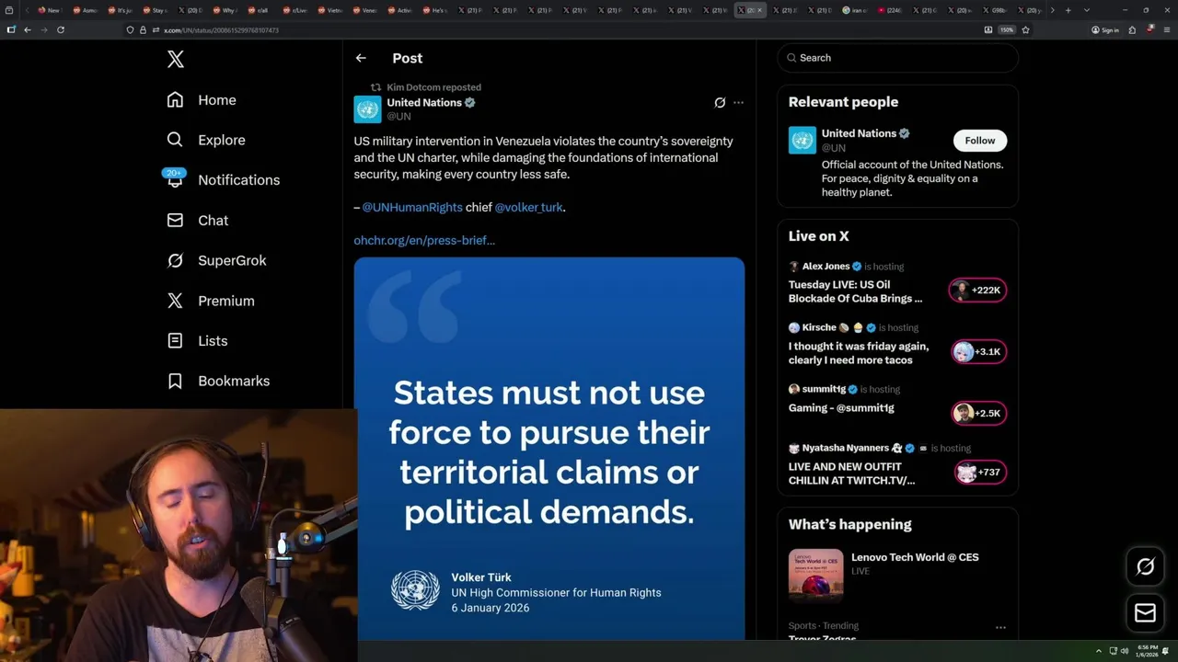
Task: Click the browser back arrow
Action: click(x=28, y=29)
